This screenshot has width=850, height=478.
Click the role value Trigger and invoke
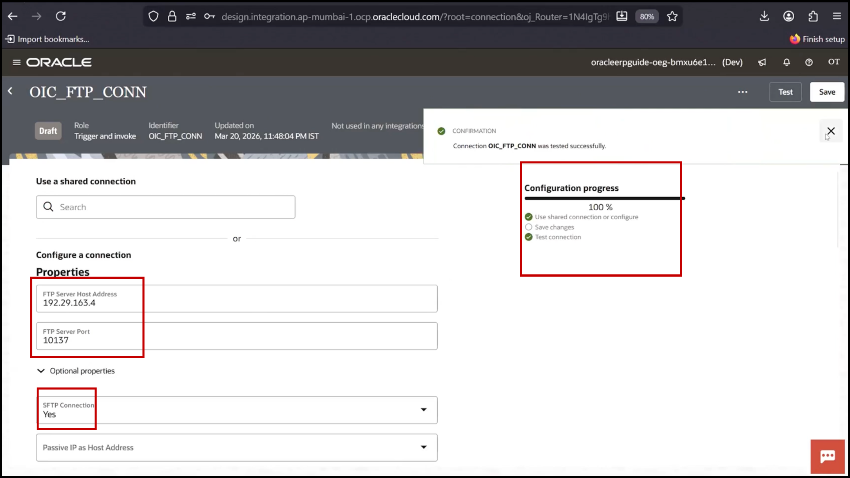(x=105, y=136)
